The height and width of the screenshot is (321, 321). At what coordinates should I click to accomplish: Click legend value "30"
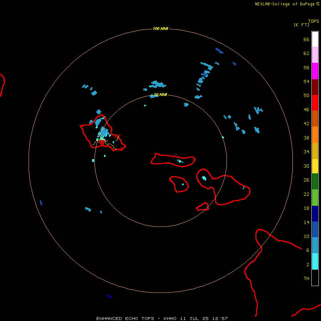[x=306, y=166]
